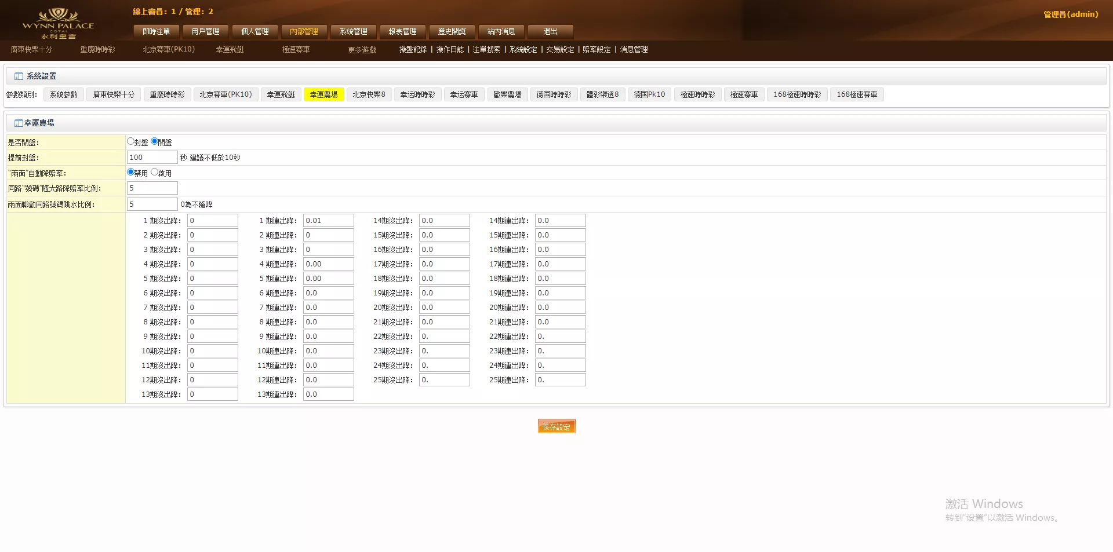This screenshot has width=1113, height=552.
Task: Select the 168極速賽車 tab
Action: click(857, 94)
